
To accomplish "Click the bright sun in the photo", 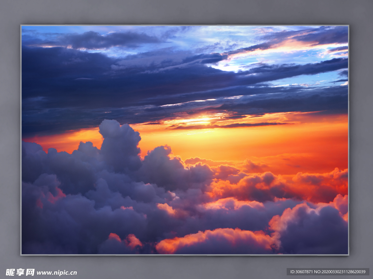I will (205, 119).
